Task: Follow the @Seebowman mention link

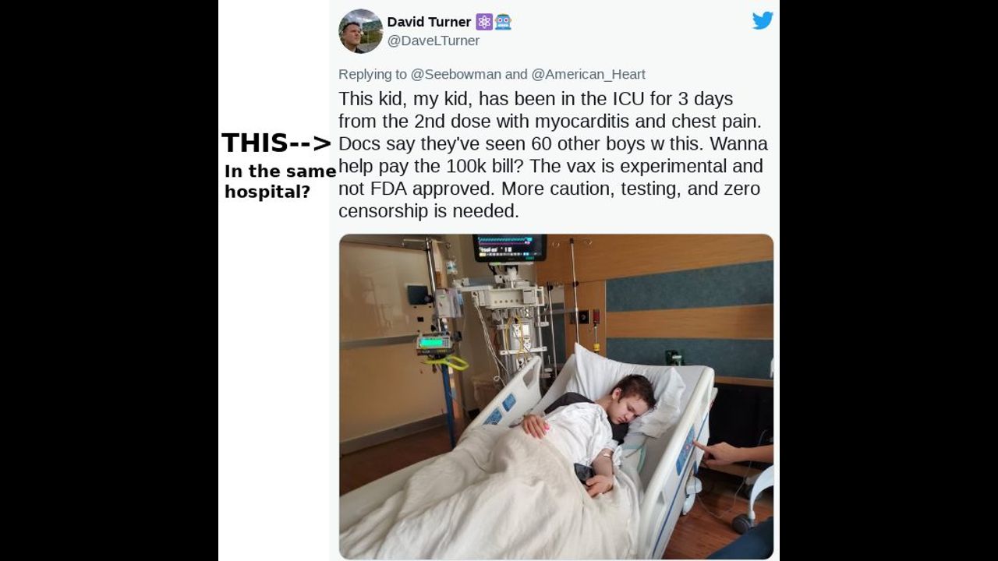Action: point(456,75)
